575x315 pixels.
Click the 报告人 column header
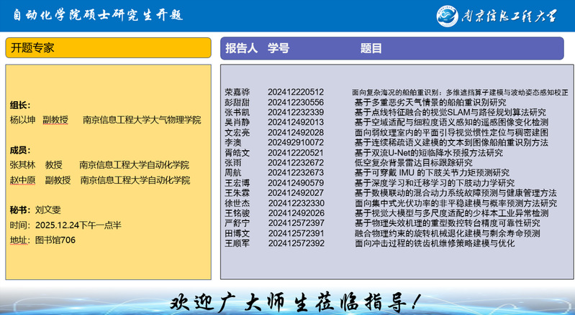(241, 48)
